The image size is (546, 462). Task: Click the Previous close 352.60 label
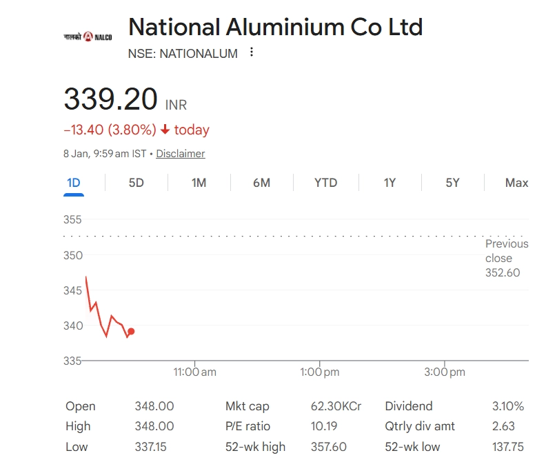[x=506, y=258]
